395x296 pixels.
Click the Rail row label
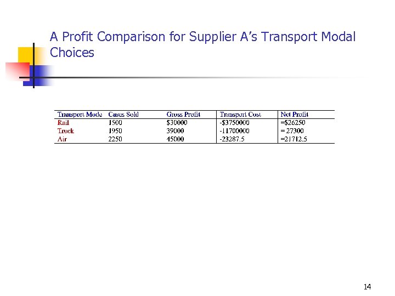[64, 123]
